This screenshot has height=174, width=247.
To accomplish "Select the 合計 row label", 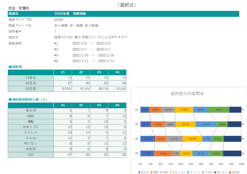I will 31,155.
